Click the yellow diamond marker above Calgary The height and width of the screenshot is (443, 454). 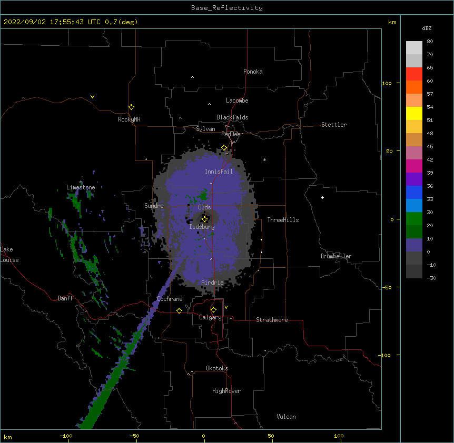pyautogui.click(x=213, y=310)
